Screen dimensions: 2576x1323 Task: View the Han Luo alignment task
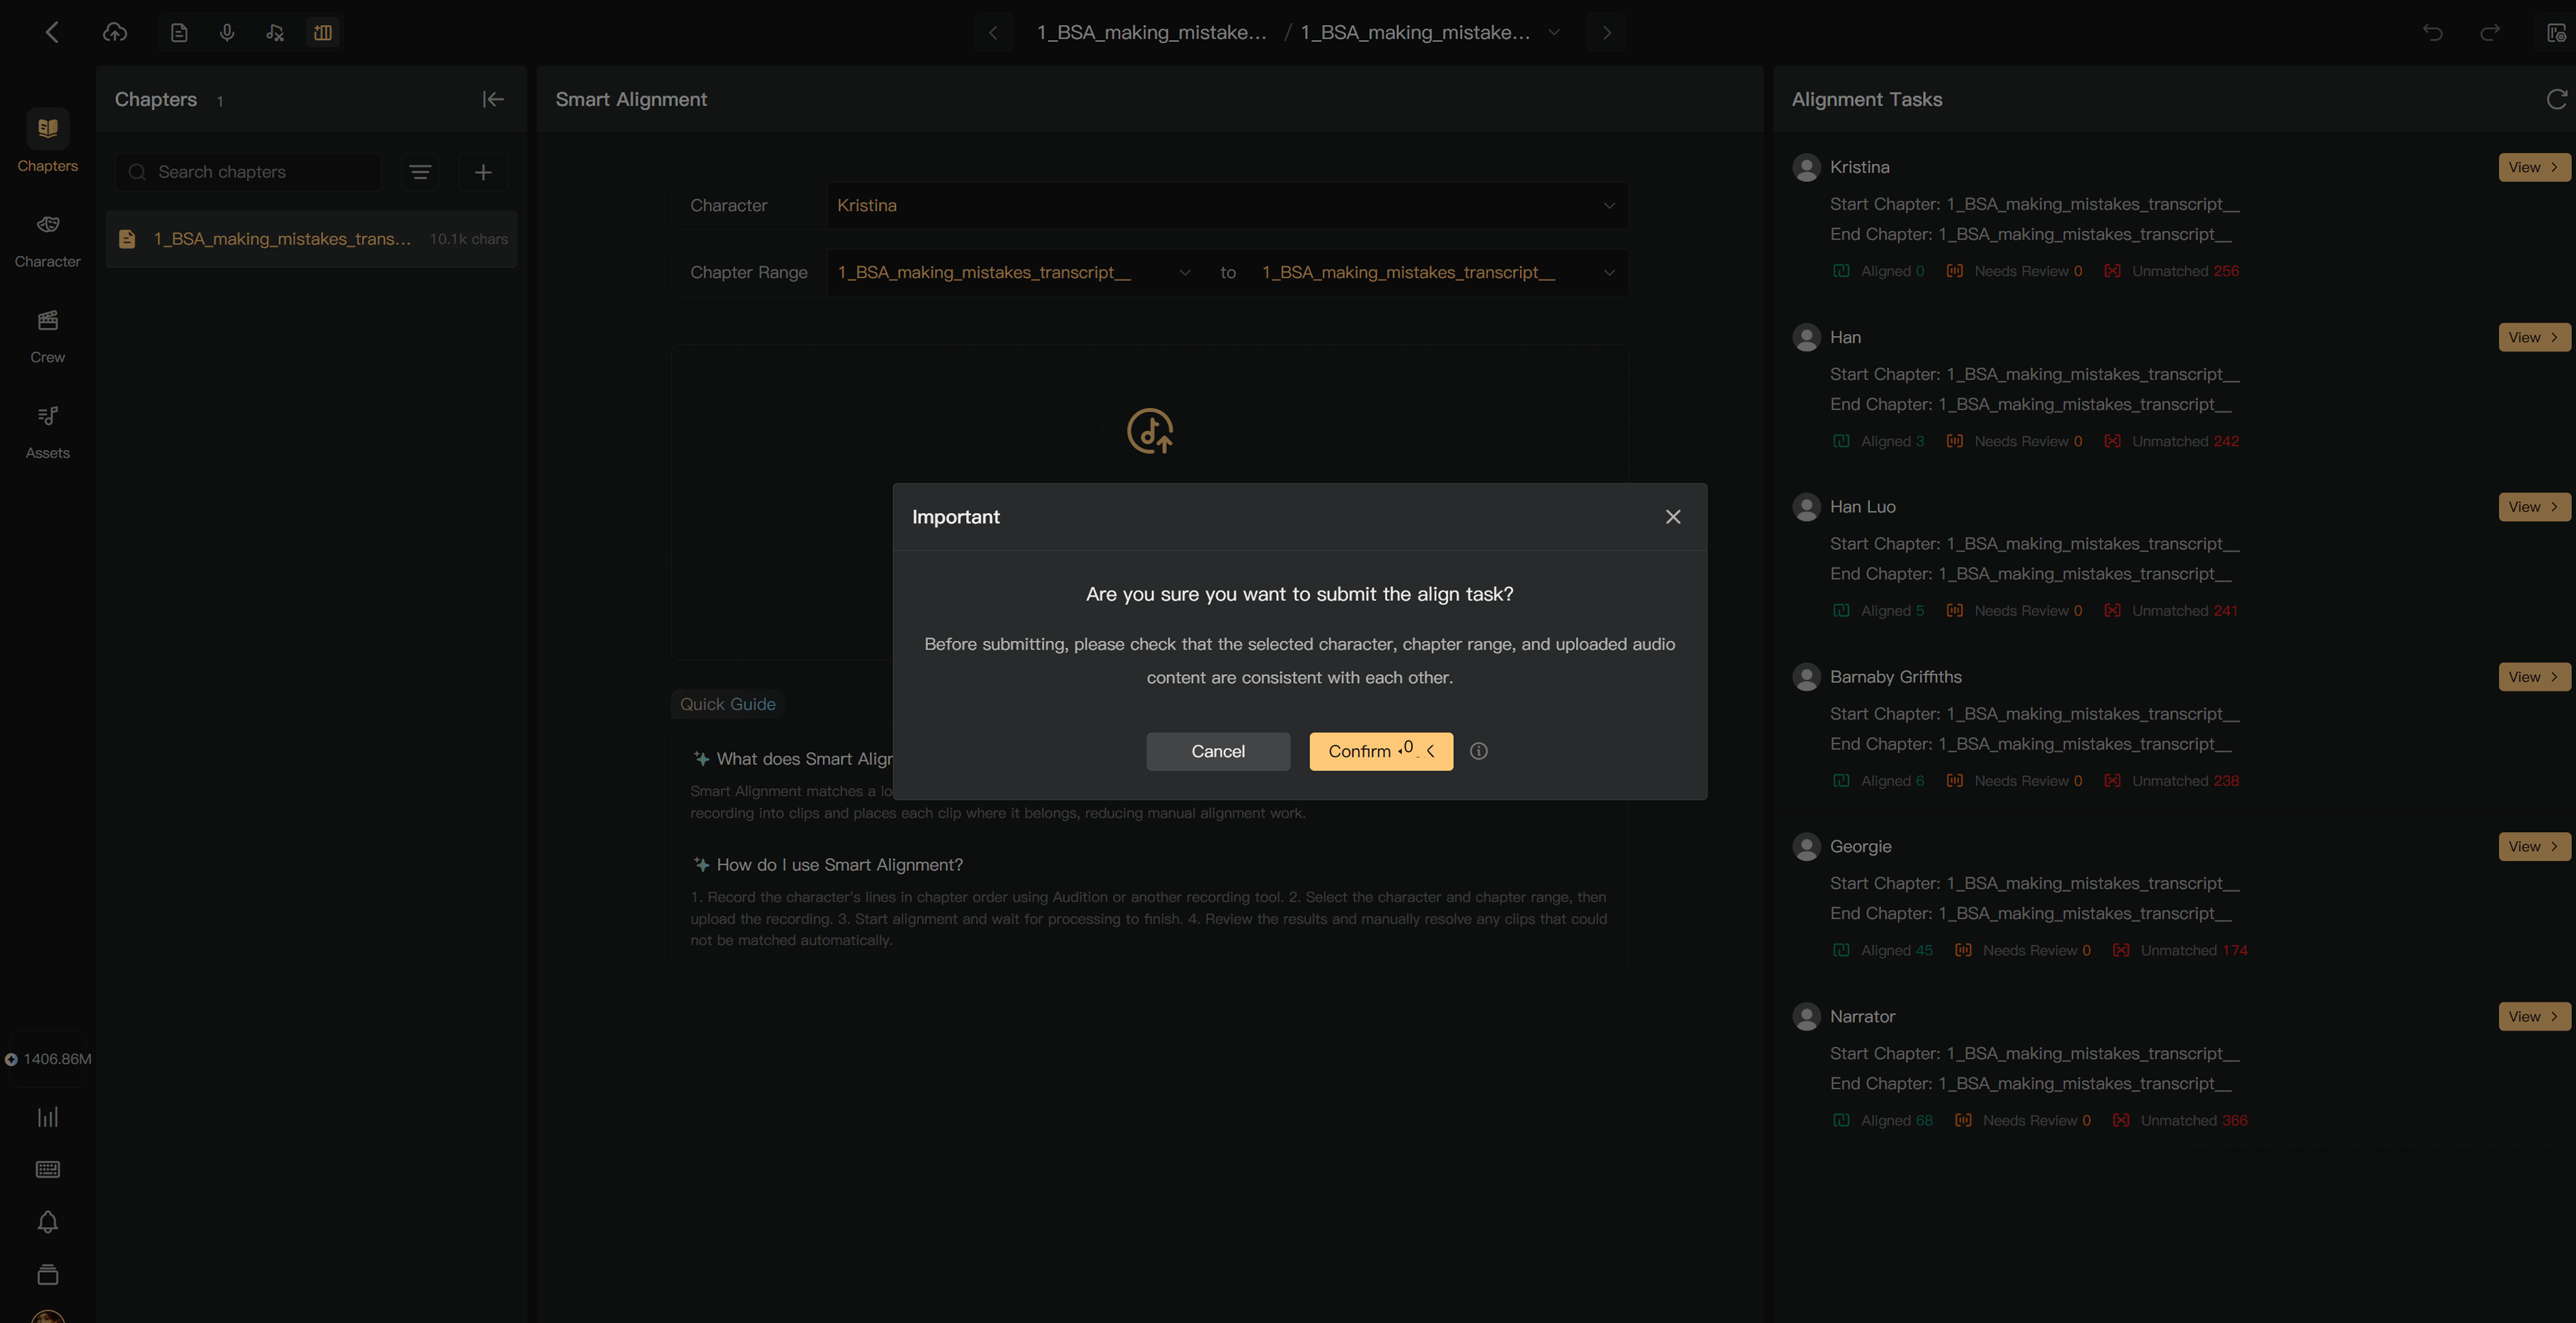[2533, 507]
